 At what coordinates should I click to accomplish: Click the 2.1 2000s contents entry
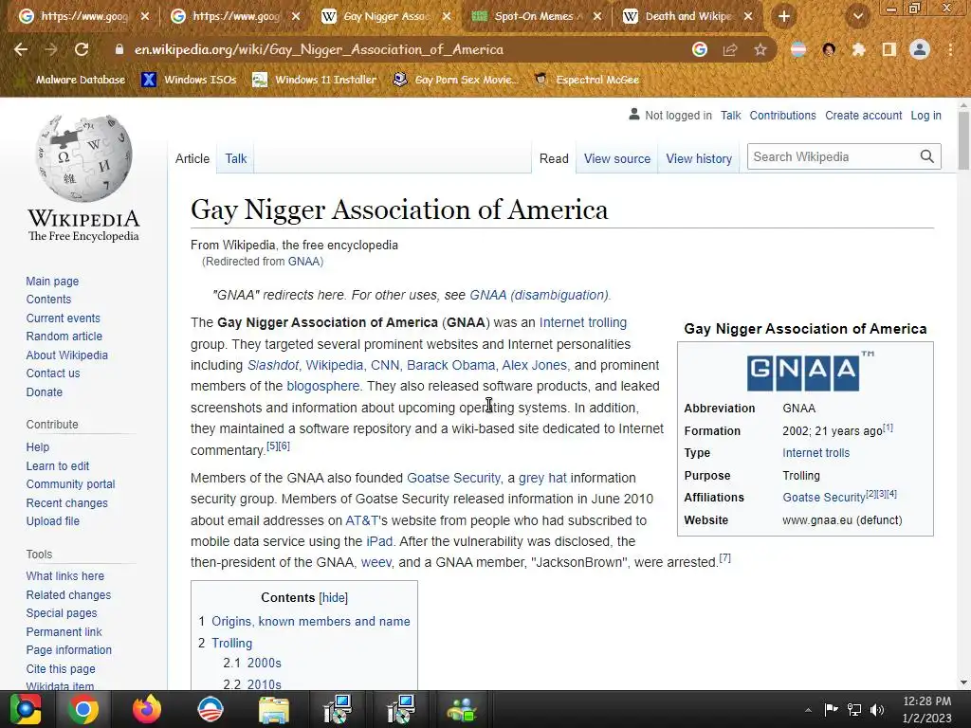(x=252, y=663)
